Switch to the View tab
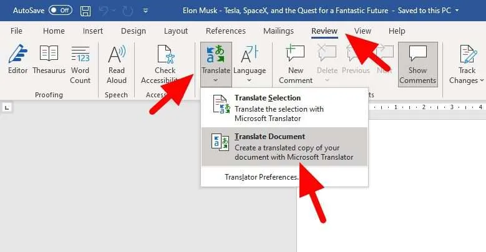Screen dimensions: 486x252 362,31
